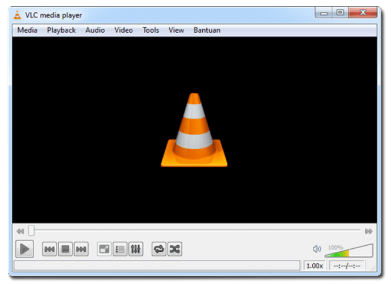Open the Video menu
Screen dimensions: 391x284
coord(123,30)
